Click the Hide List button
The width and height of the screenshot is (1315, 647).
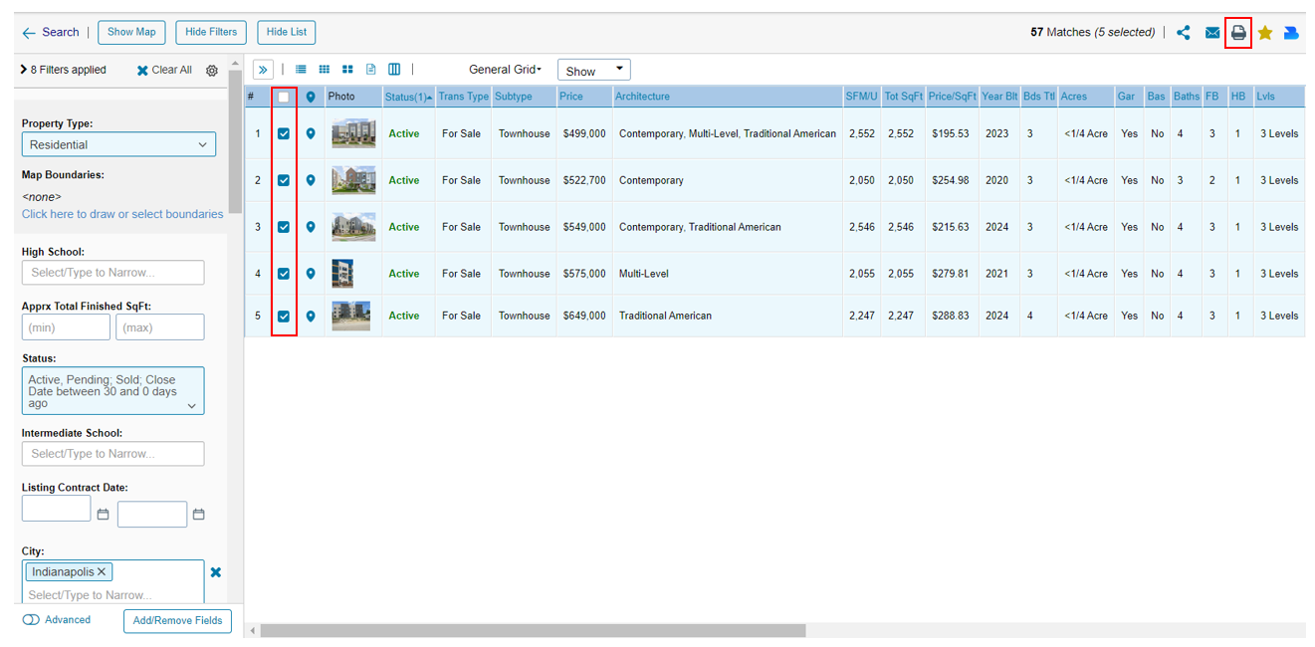click(287, 32)
